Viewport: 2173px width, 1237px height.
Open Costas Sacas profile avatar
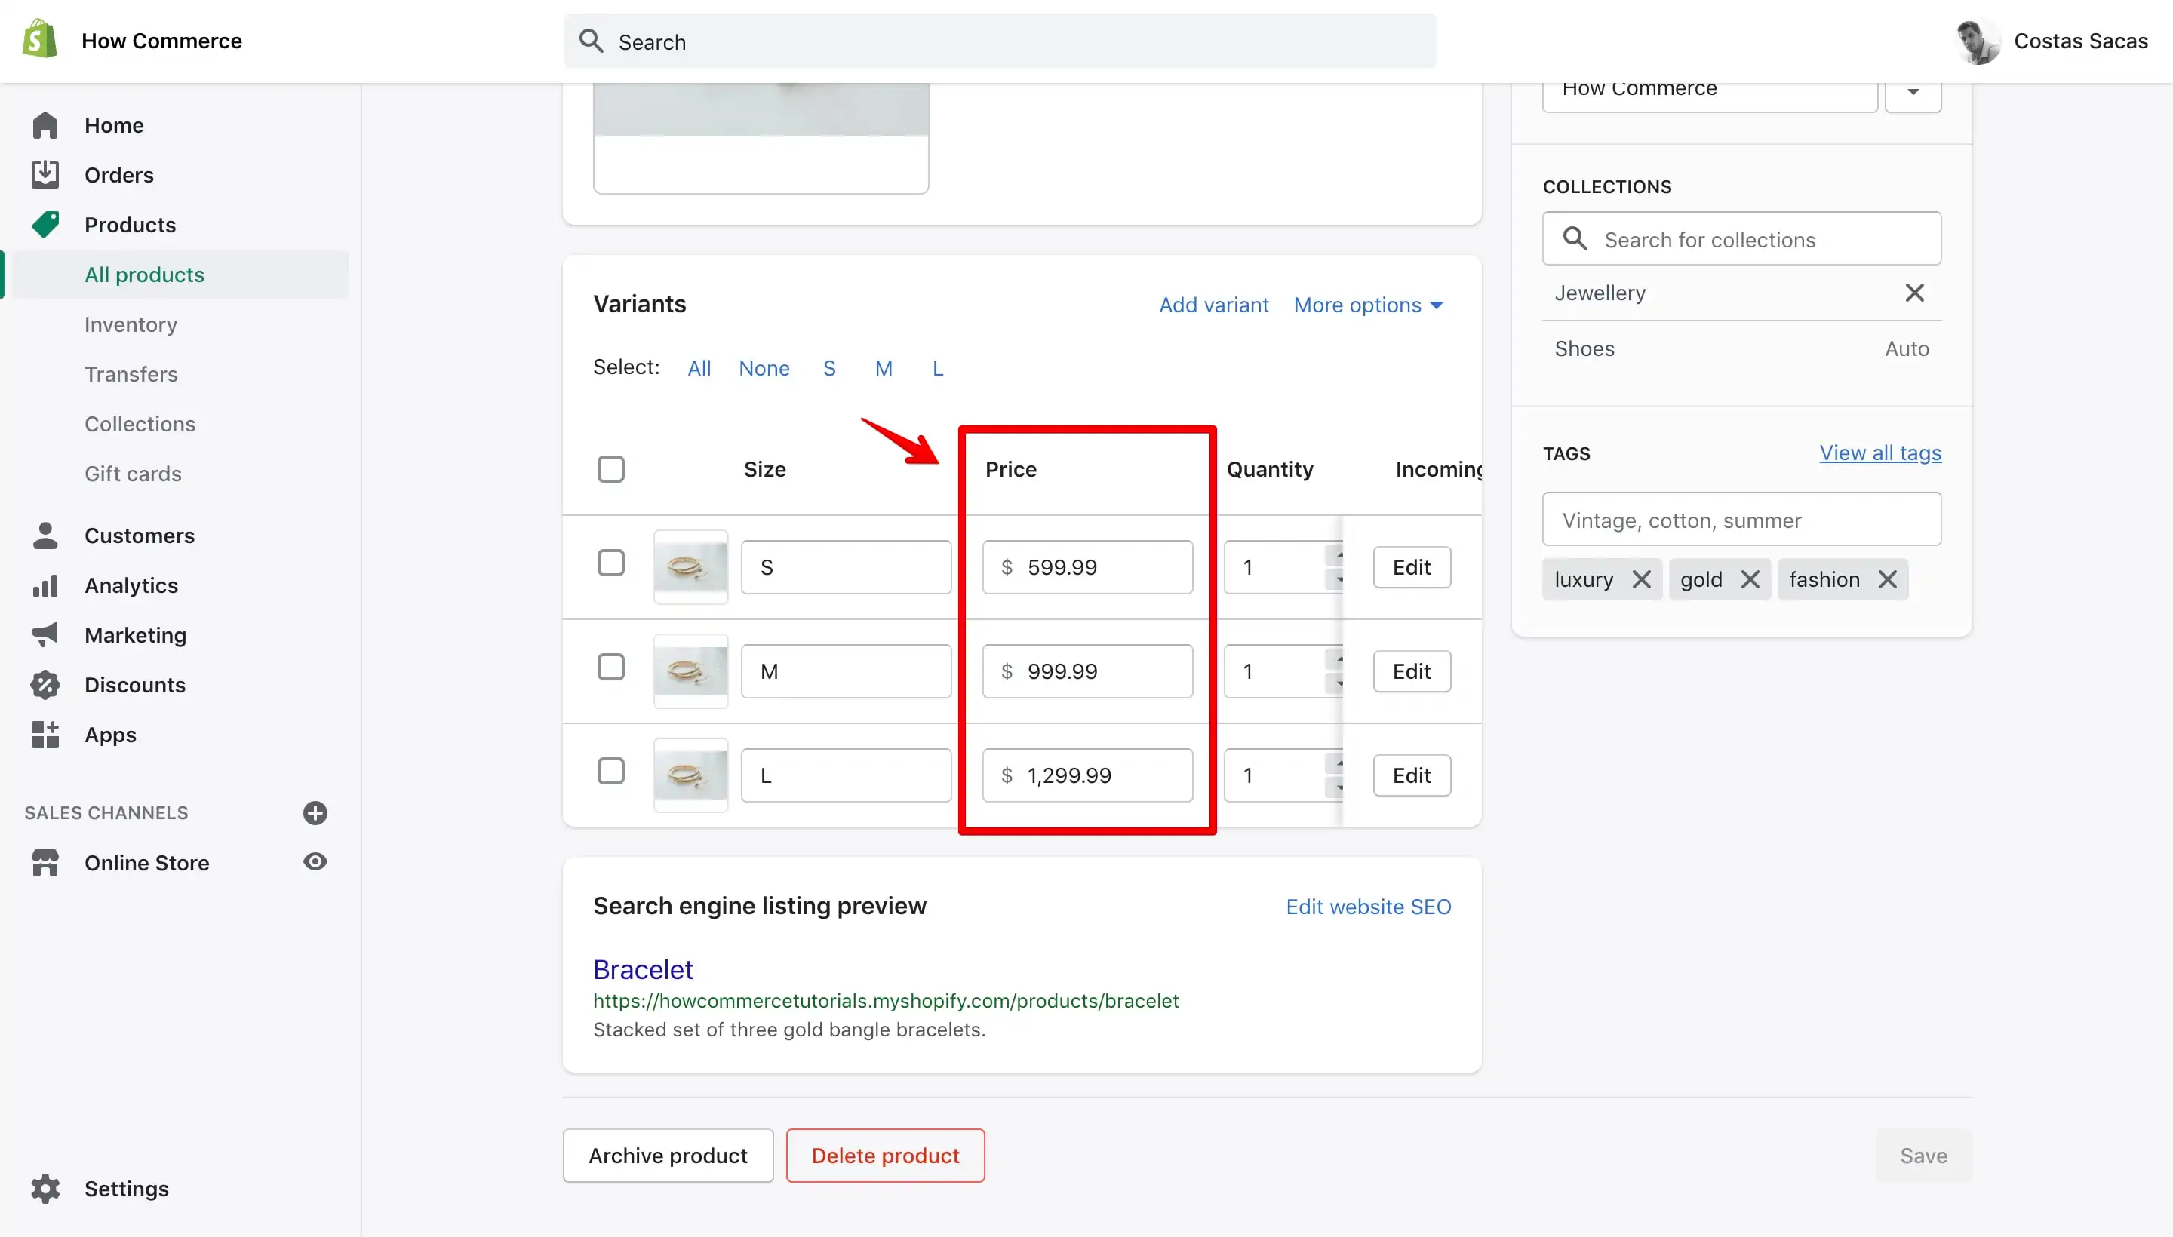[1978, 41]
